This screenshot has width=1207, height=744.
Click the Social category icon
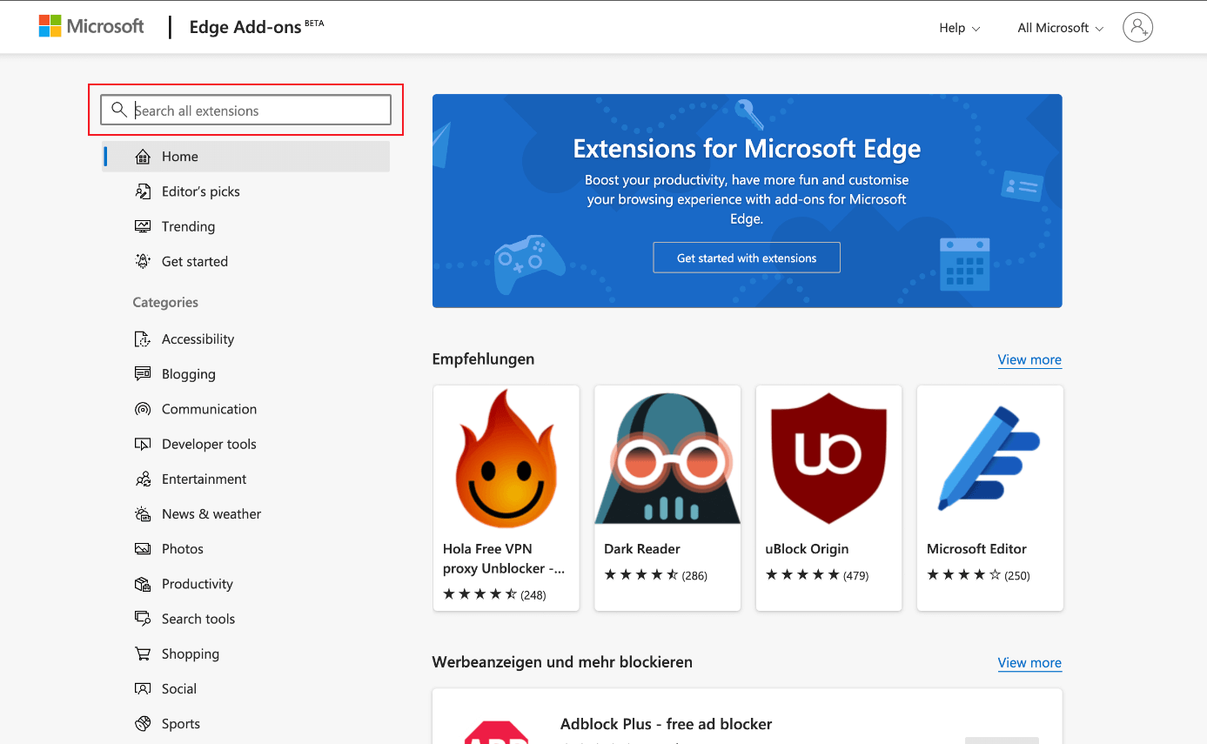[143, 688]
